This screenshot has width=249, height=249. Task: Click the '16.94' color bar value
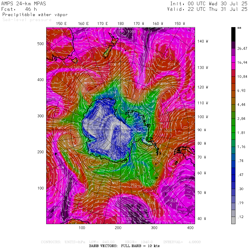point(242,63)
